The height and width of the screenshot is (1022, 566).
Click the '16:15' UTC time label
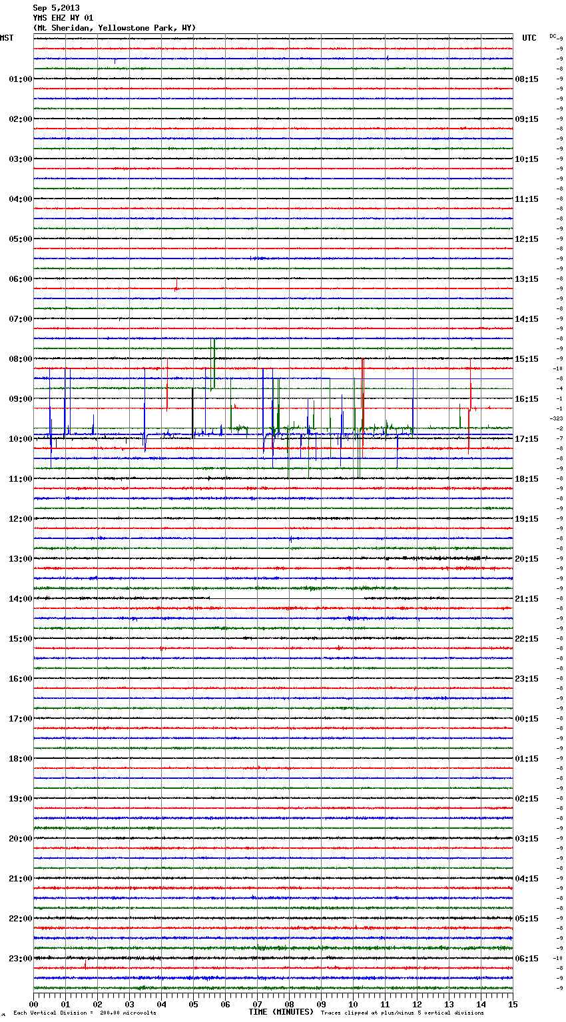[527, 399]
